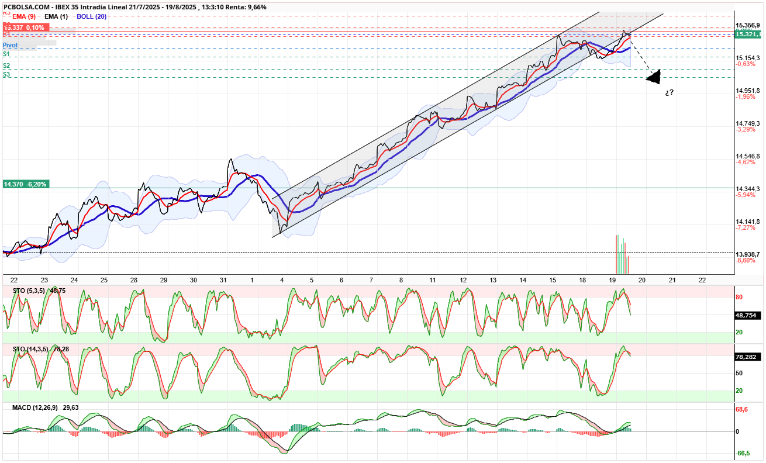Click the '15.154,3' price axis value
Image resolution: width=766 pixels, height=463 pixels.
747,58
